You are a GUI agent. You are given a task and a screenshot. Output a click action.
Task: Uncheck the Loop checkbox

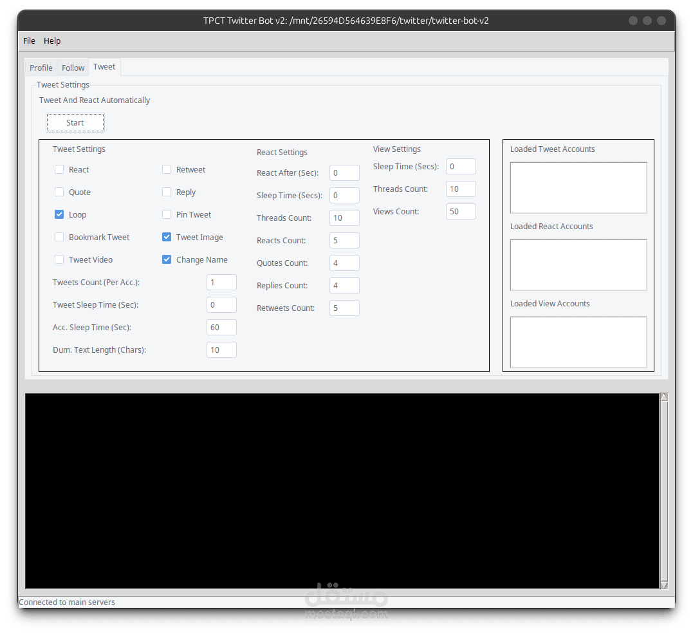click(x=59, y=214)
